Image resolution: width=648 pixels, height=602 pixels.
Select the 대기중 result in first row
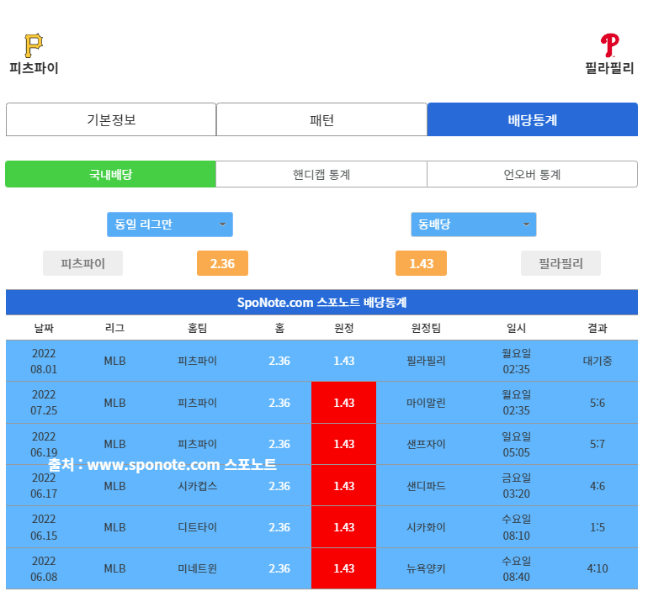(597, 361)
